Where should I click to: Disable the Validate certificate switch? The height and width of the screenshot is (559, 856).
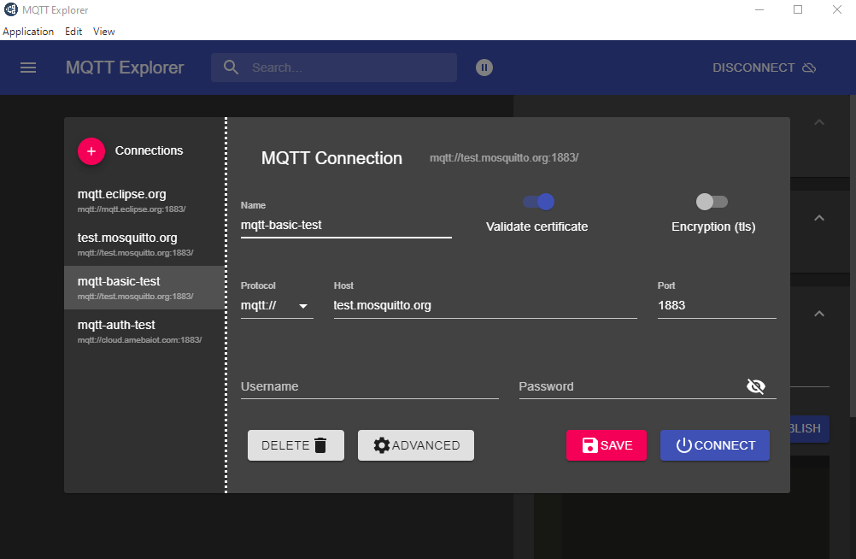coord(538,202)
